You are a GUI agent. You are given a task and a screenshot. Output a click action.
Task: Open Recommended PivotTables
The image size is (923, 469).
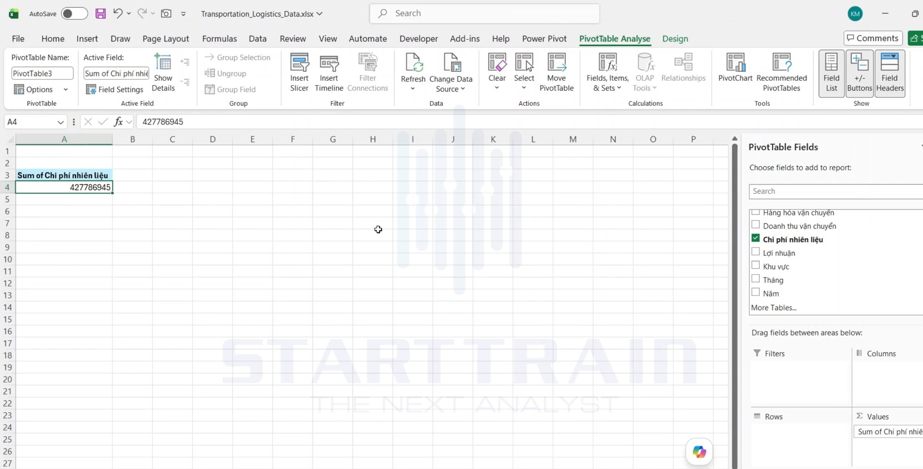click(781, 72)
